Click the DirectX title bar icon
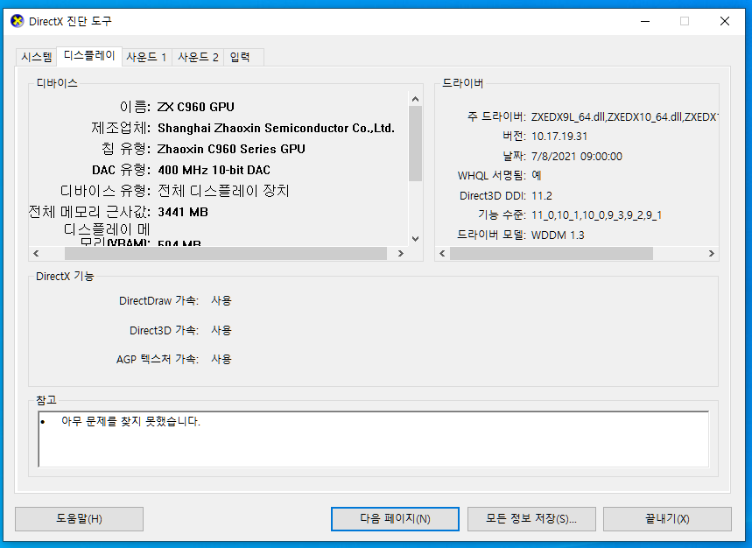This screenshot has height=548, width=752. coord(18,21)
